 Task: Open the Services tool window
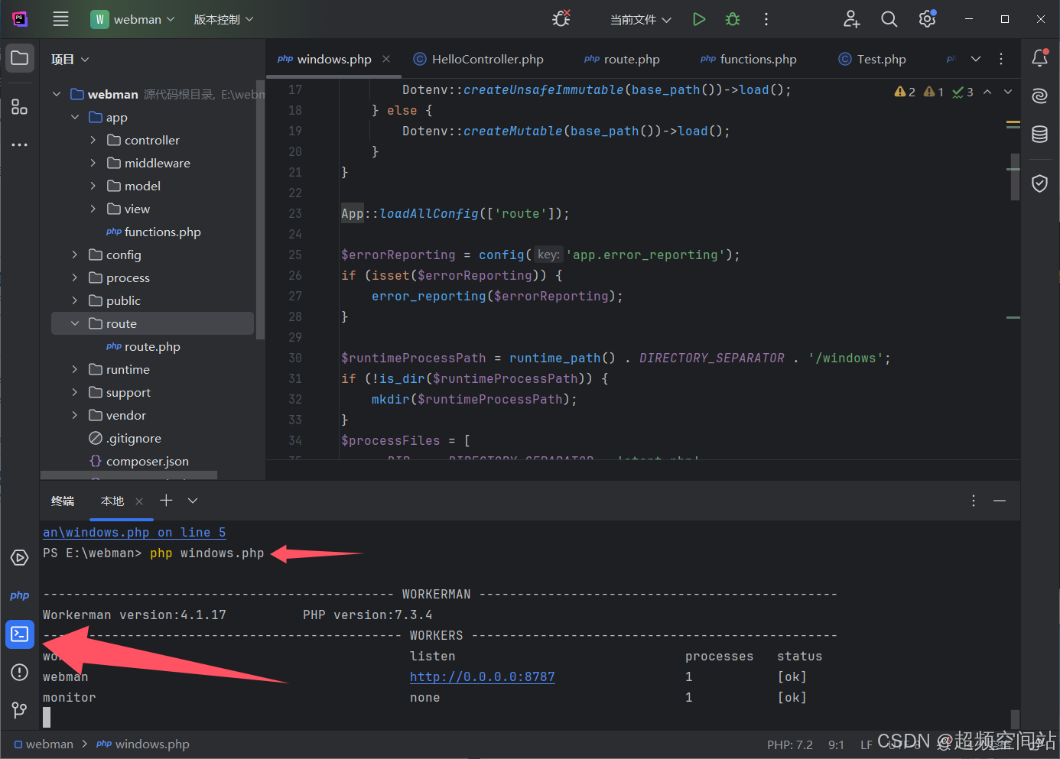20,557
